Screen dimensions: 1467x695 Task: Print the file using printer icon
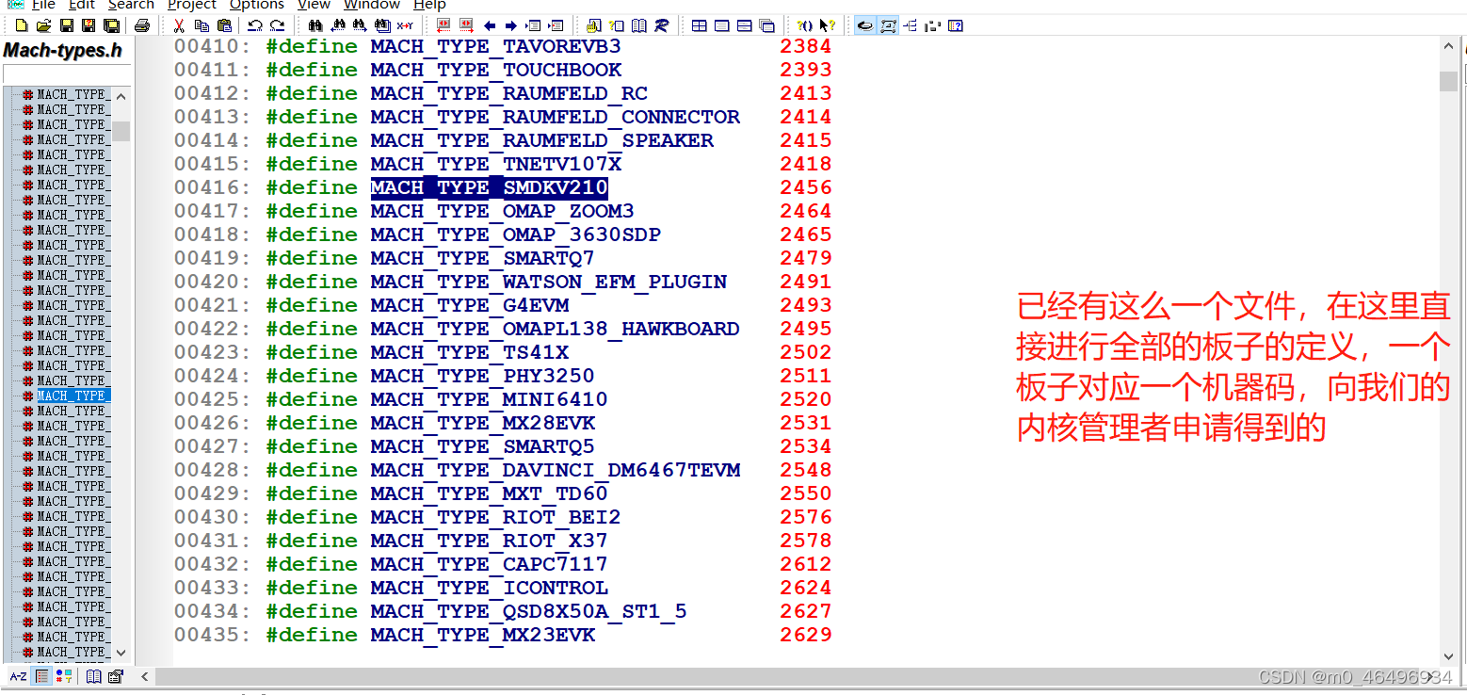coord(142,25)
